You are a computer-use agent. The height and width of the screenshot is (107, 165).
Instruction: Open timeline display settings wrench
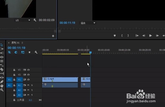(x=36, y=52)
